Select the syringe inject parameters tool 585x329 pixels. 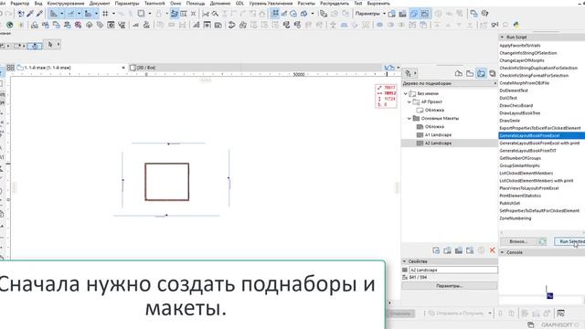39,14
